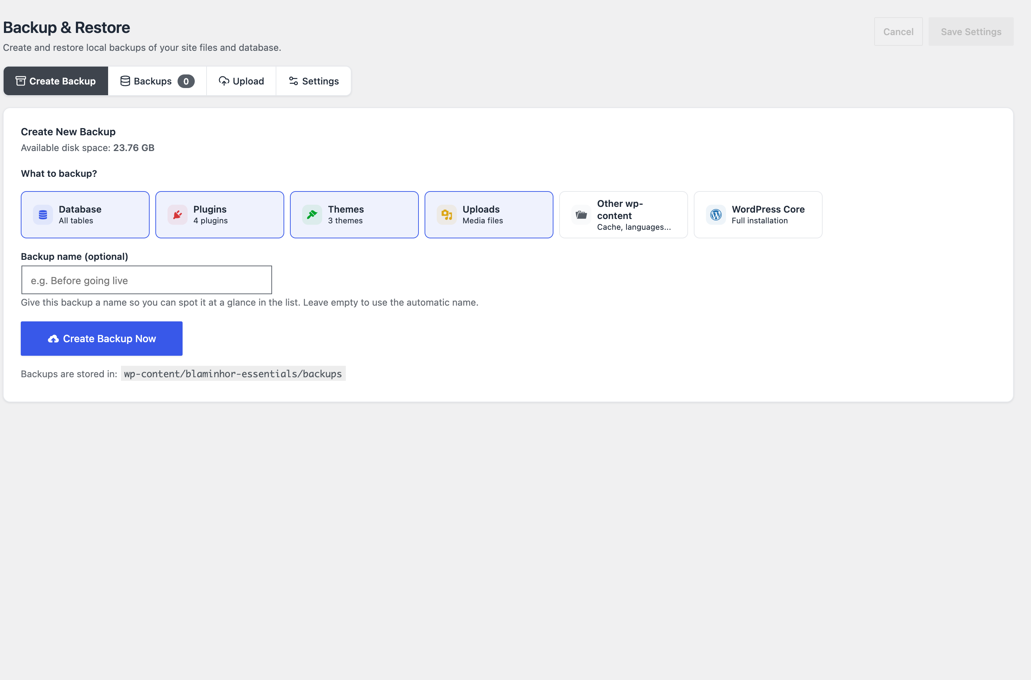1031x680 pixels.
Task: Toggle the Themes 3 themes card
Action: [x=354, y=215]
